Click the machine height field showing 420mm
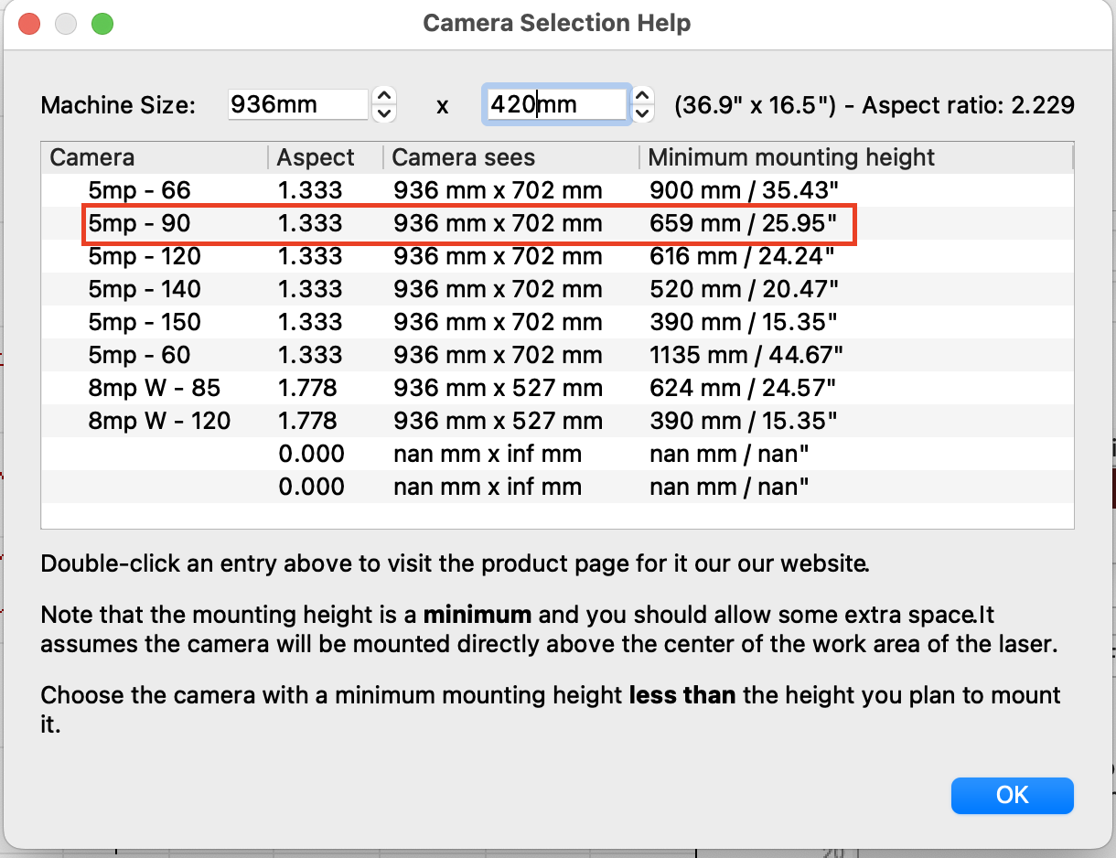Viewport: 1116px width, 858px height. click(555, 104)
